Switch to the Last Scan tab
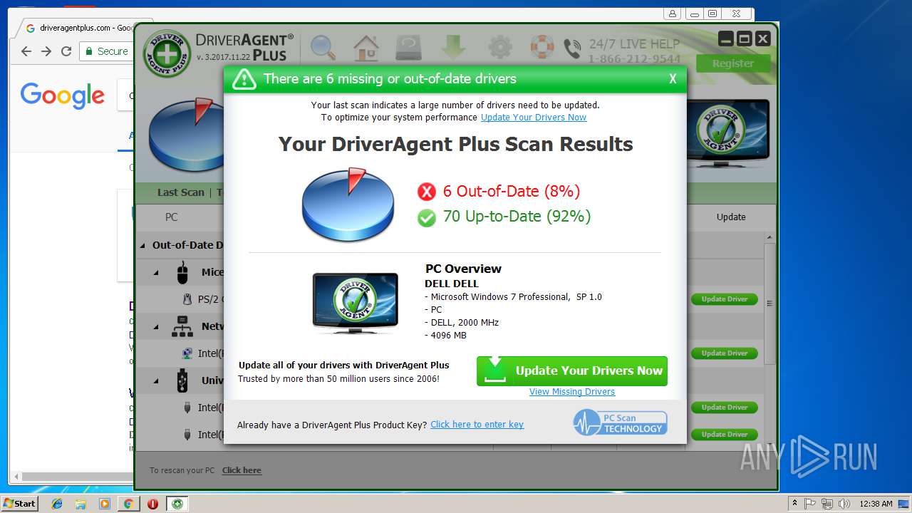The height and width of the screenshot is (513, 912). 180,192
